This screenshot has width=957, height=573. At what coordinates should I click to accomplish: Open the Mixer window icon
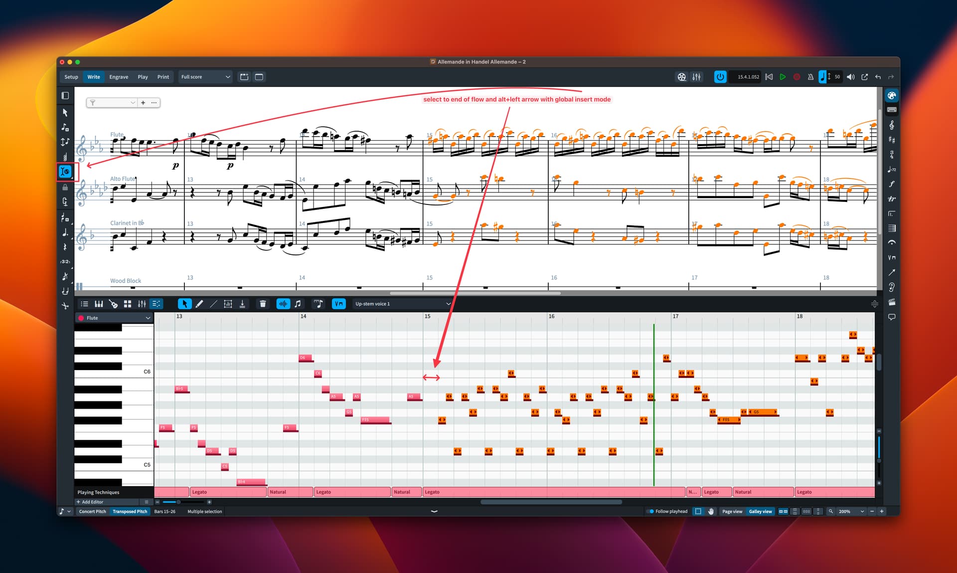(696, 77)
